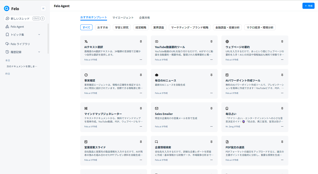Collapse the sidebar with the arrow icon
Viewport: 318px width, 174px height.
43,8
